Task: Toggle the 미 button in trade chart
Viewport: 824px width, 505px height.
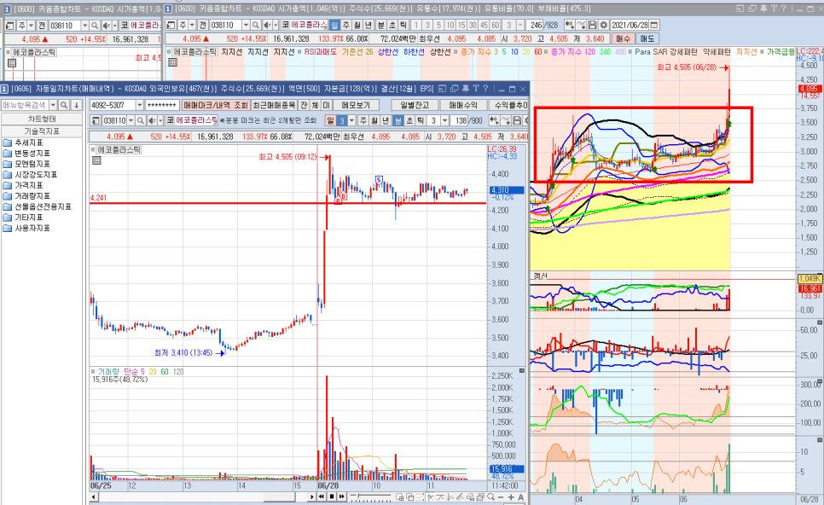Action: 326,105
